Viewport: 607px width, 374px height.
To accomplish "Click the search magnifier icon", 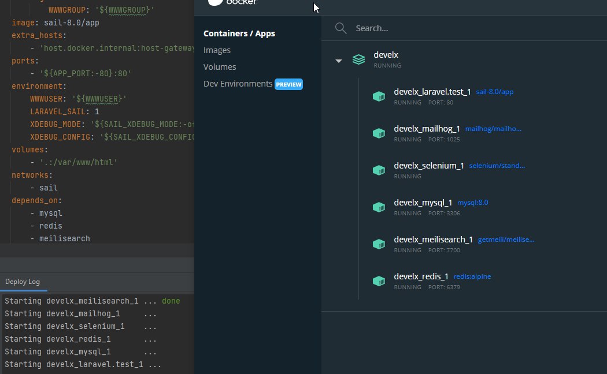I will 340,28.
